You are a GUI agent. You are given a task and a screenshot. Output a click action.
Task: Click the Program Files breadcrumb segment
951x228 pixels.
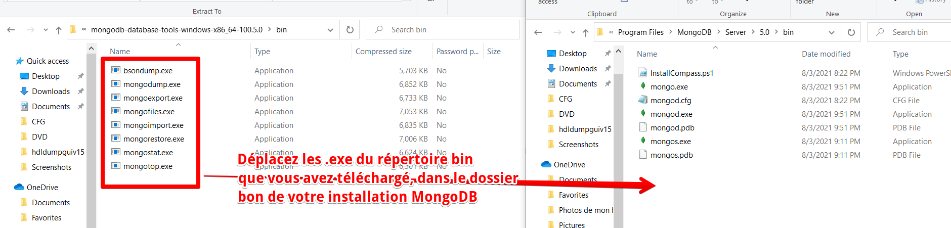pyautogui.click(x=640, y=32)
